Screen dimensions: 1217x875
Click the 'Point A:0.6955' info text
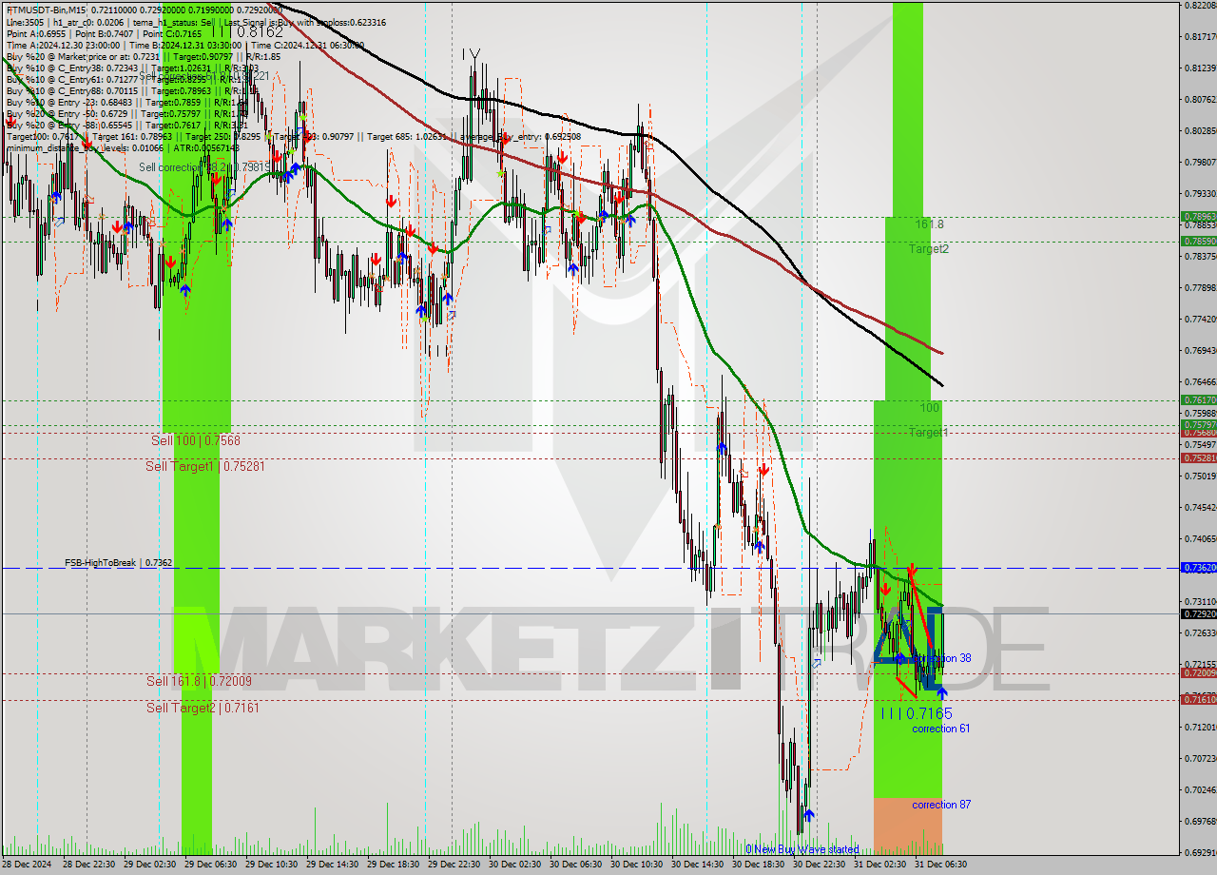tap(35, 33)
